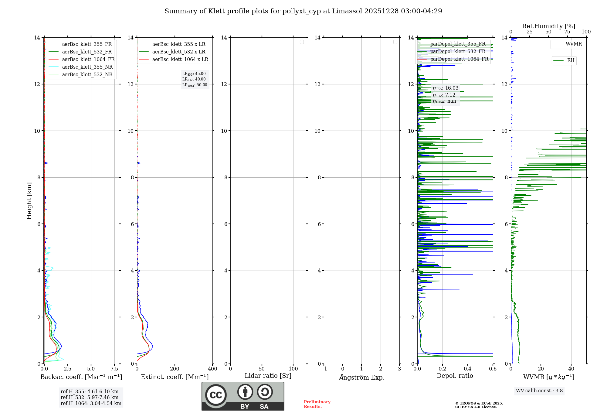
Task: Click the reference height info box
Action: [91, 398]
